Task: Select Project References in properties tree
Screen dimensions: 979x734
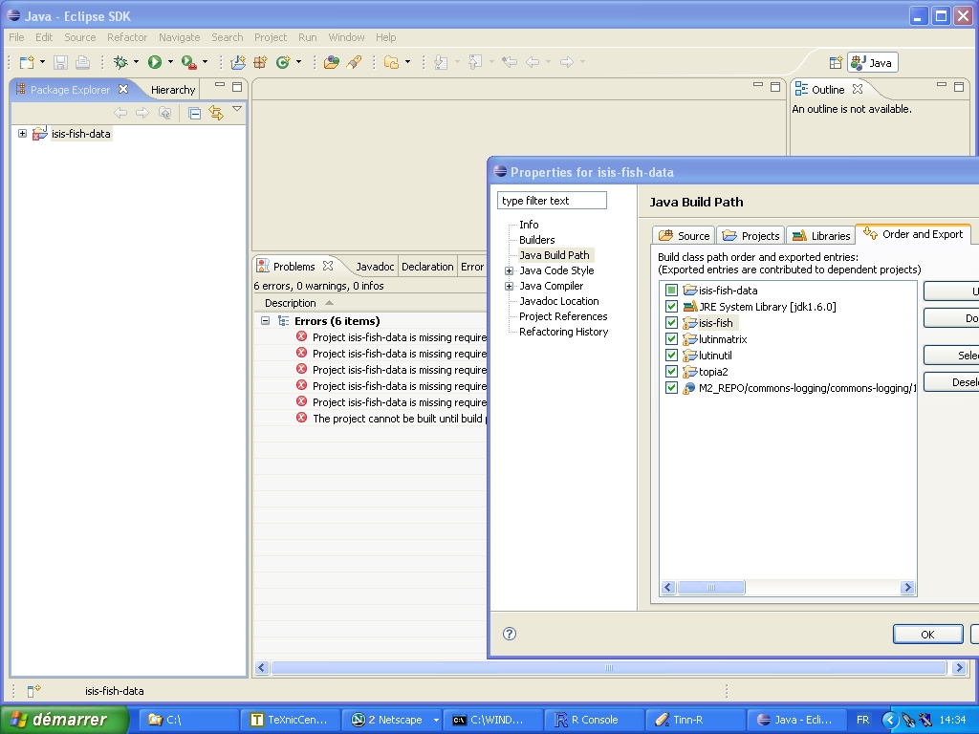Action: (x=563, y=316)
